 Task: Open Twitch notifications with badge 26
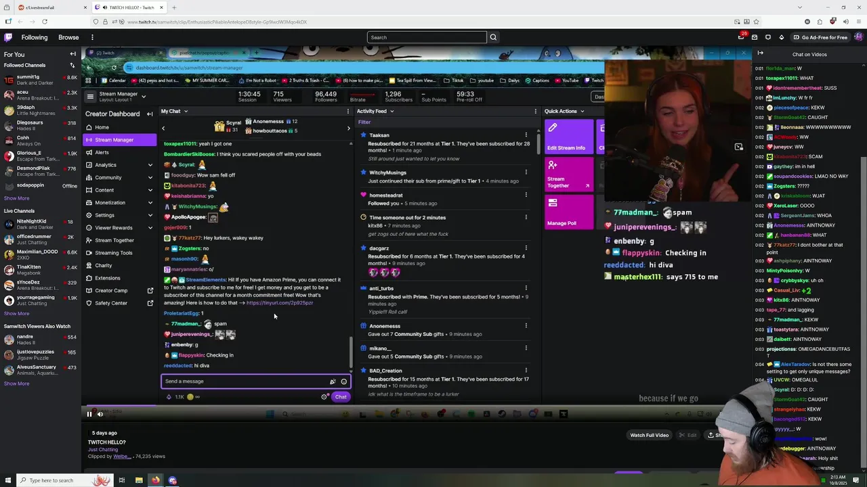[x=741, y=37]
